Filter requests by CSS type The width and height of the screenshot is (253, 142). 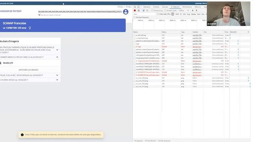point(184,14)
